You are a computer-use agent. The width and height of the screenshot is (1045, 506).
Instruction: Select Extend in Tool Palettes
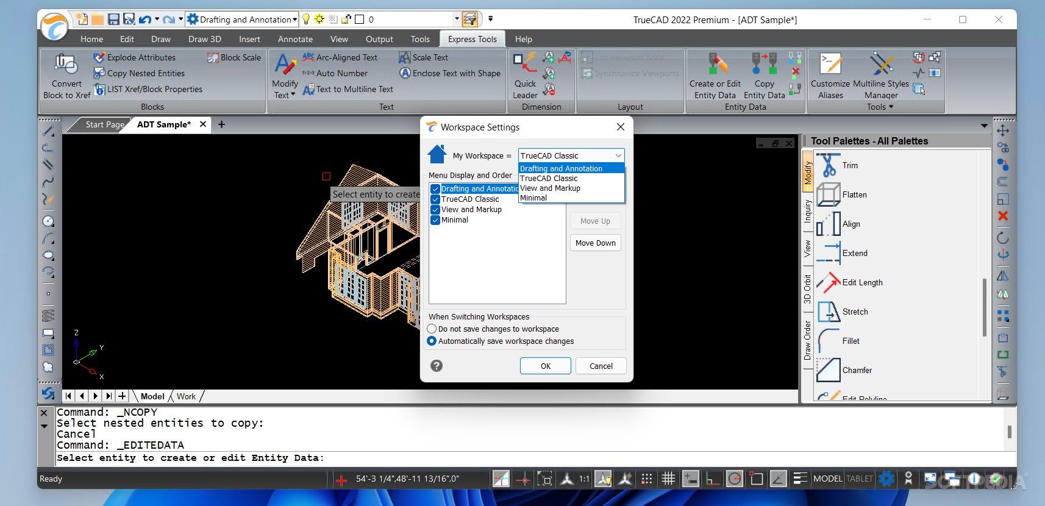pyautogui.click(x=841, y=253)
